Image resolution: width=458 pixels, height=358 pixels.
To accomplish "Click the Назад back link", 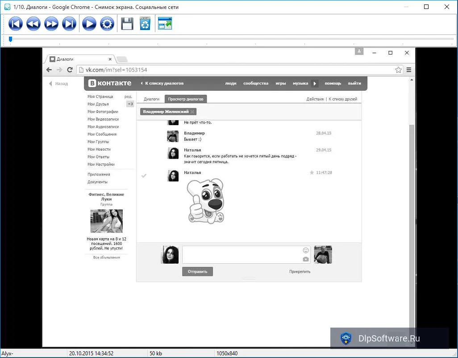I will (x=59, y=84).
